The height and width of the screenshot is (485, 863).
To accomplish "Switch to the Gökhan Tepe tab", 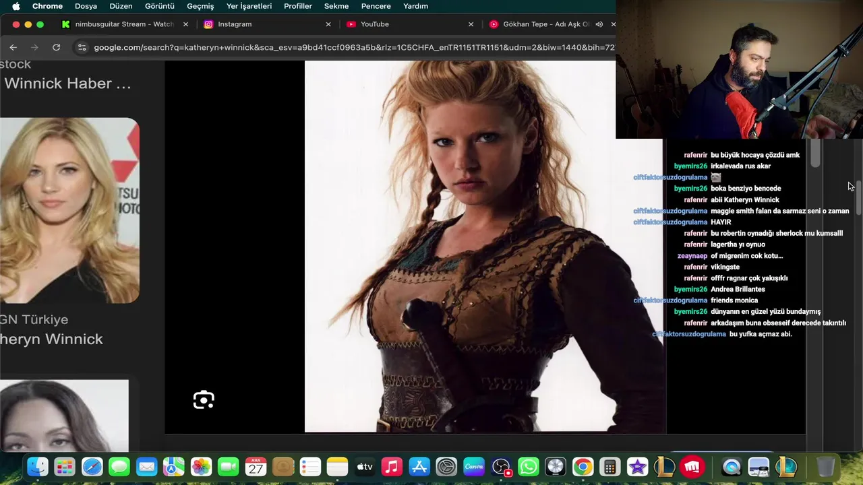I will (x=546, y=24).
